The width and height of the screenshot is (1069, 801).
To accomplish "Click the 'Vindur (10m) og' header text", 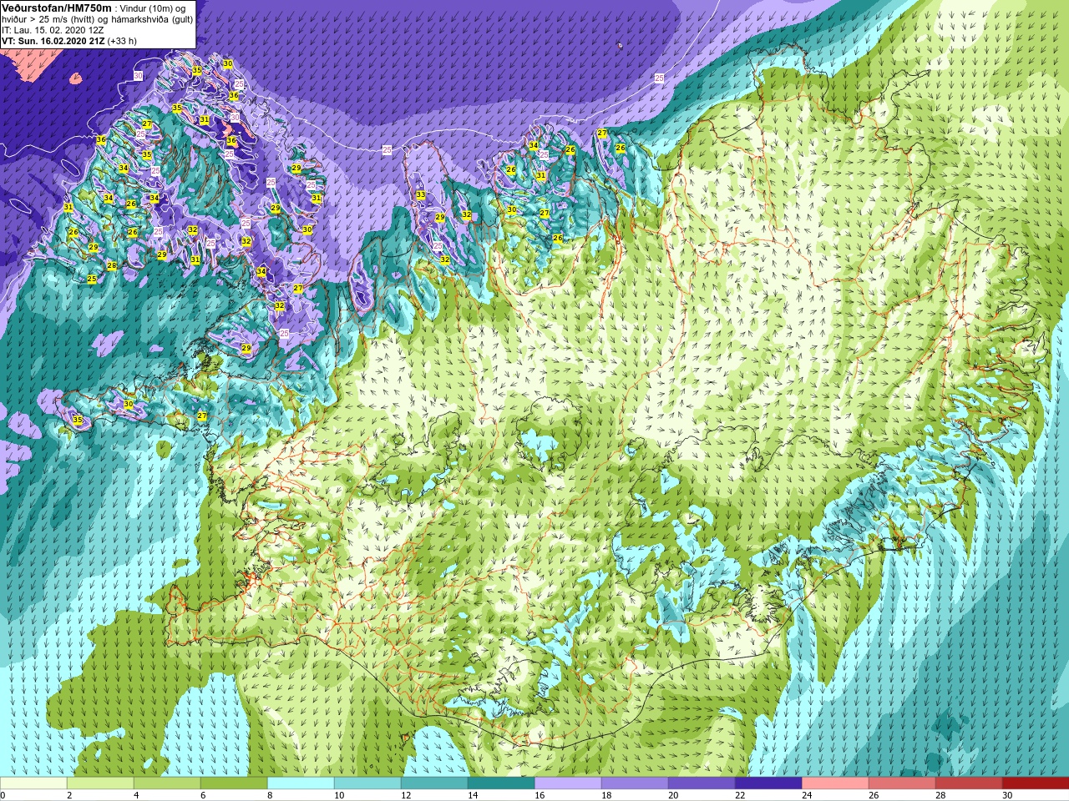I will point(155,8).
